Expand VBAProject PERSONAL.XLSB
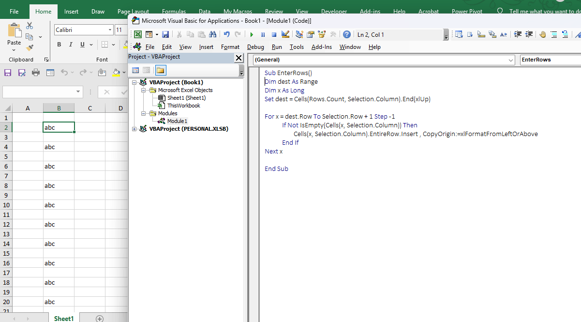 (134, 128)
